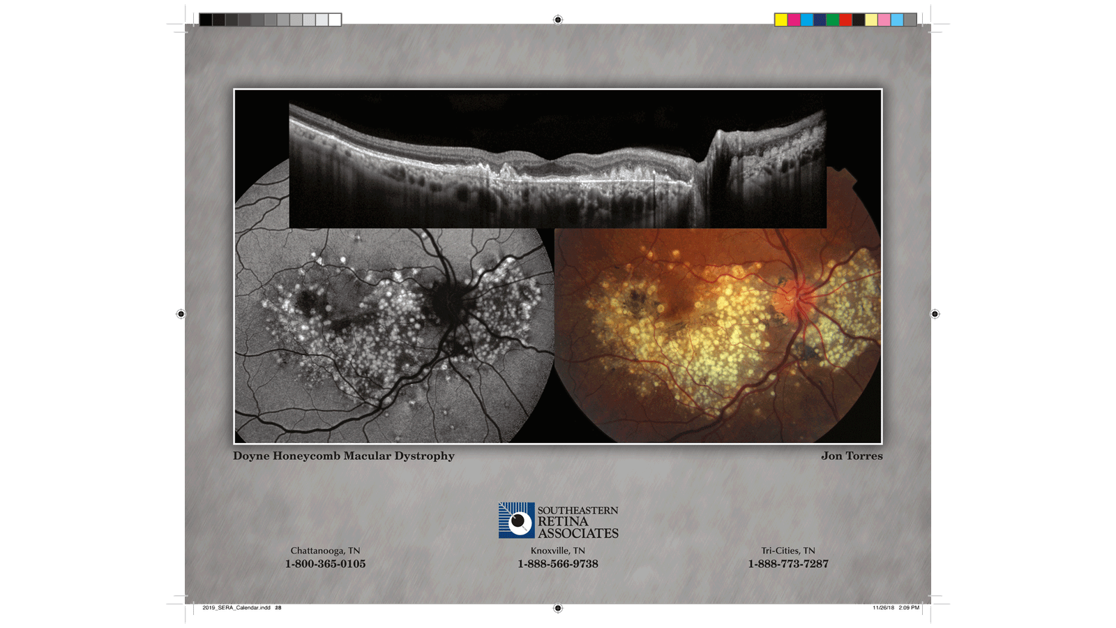Screen dimensions: 1116x628
Task: Click the registration mark below the page
Action: click(558, 608)
